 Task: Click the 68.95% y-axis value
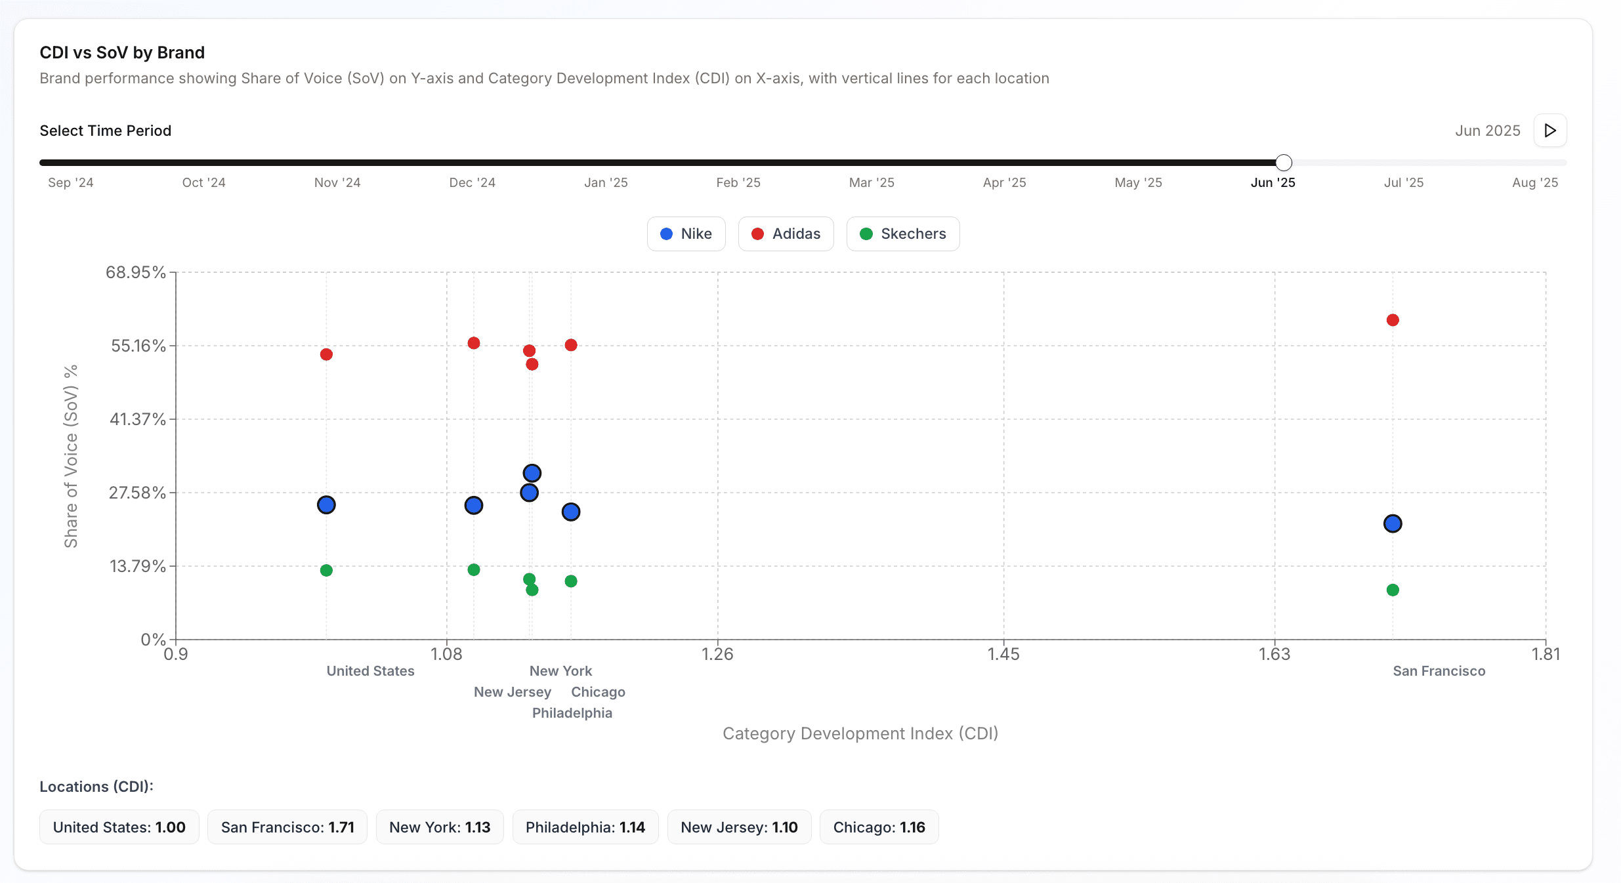click(x=136, y=272)
